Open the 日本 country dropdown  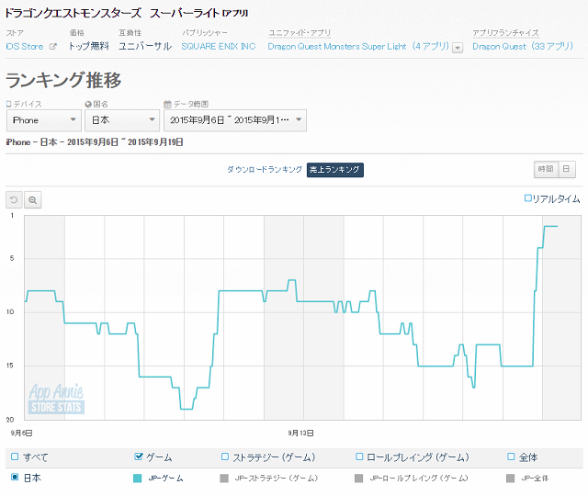pos(122,120)
